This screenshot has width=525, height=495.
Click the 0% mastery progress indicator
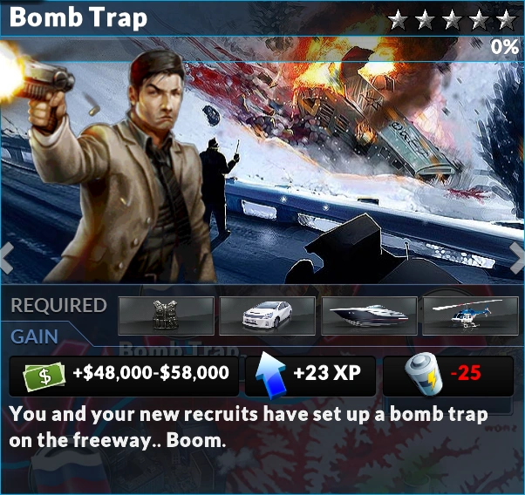(x=505, y=47)
